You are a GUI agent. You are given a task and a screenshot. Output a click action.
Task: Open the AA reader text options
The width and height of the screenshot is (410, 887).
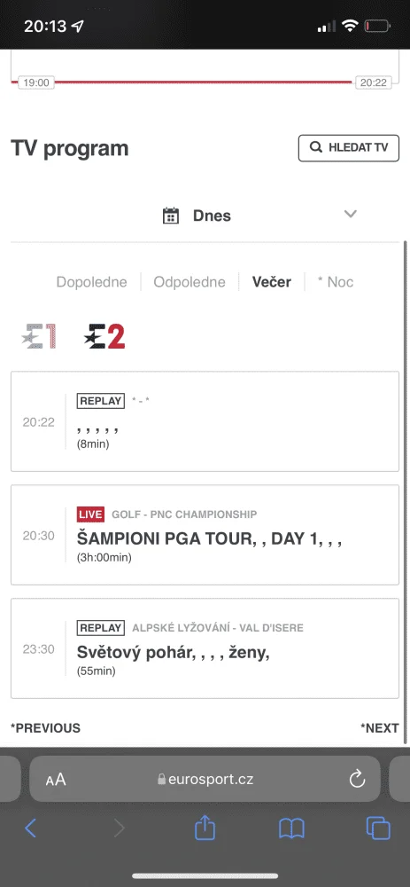click(56, 780)
